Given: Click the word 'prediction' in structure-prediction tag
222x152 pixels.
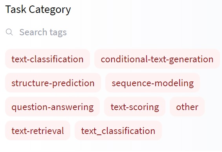Looking at the screenshot, I should coord(73,83).
